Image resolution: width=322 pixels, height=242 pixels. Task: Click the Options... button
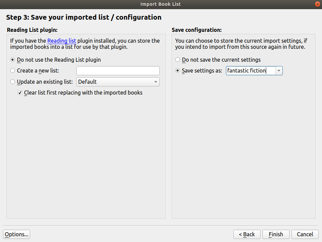17,234
